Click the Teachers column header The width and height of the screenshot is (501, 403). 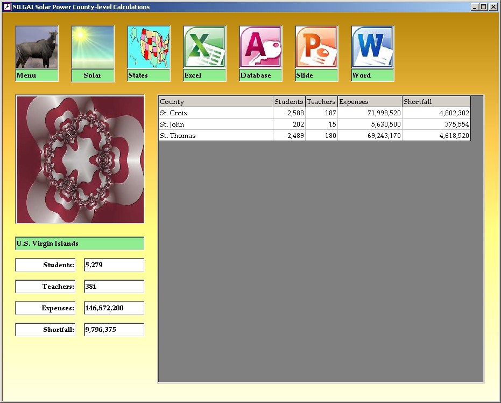pos(321,102)
